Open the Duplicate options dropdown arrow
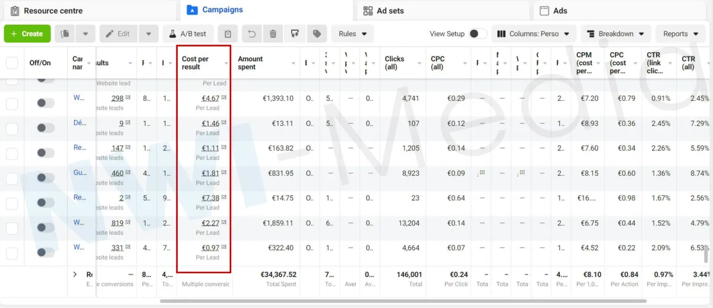This screenshot has width=713, height=308. pos(85,34)
